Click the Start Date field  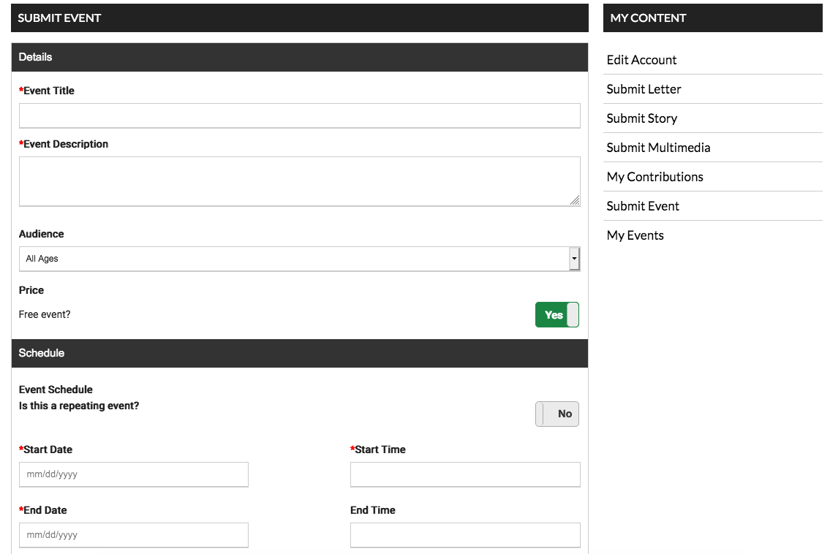pos(133,474)
